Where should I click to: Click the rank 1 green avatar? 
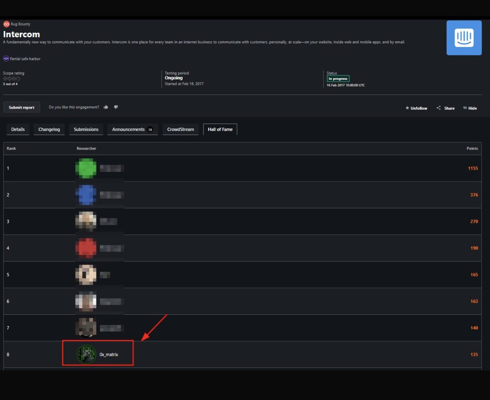pos(86,168)
